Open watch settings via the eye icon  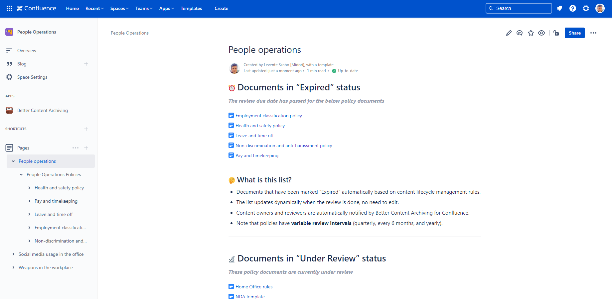point(541,33)
